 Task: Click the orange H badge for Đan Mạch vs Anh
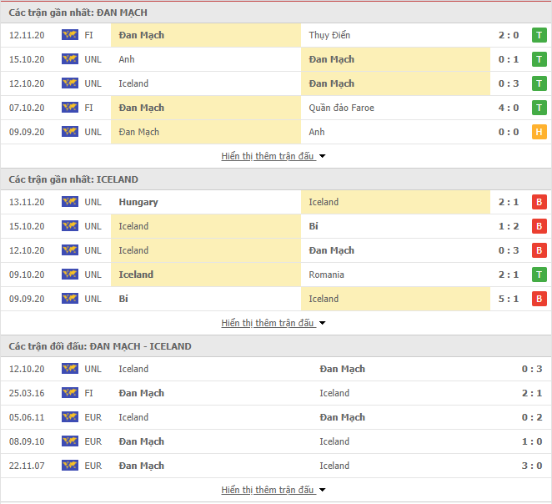click(x=539, y=132)
